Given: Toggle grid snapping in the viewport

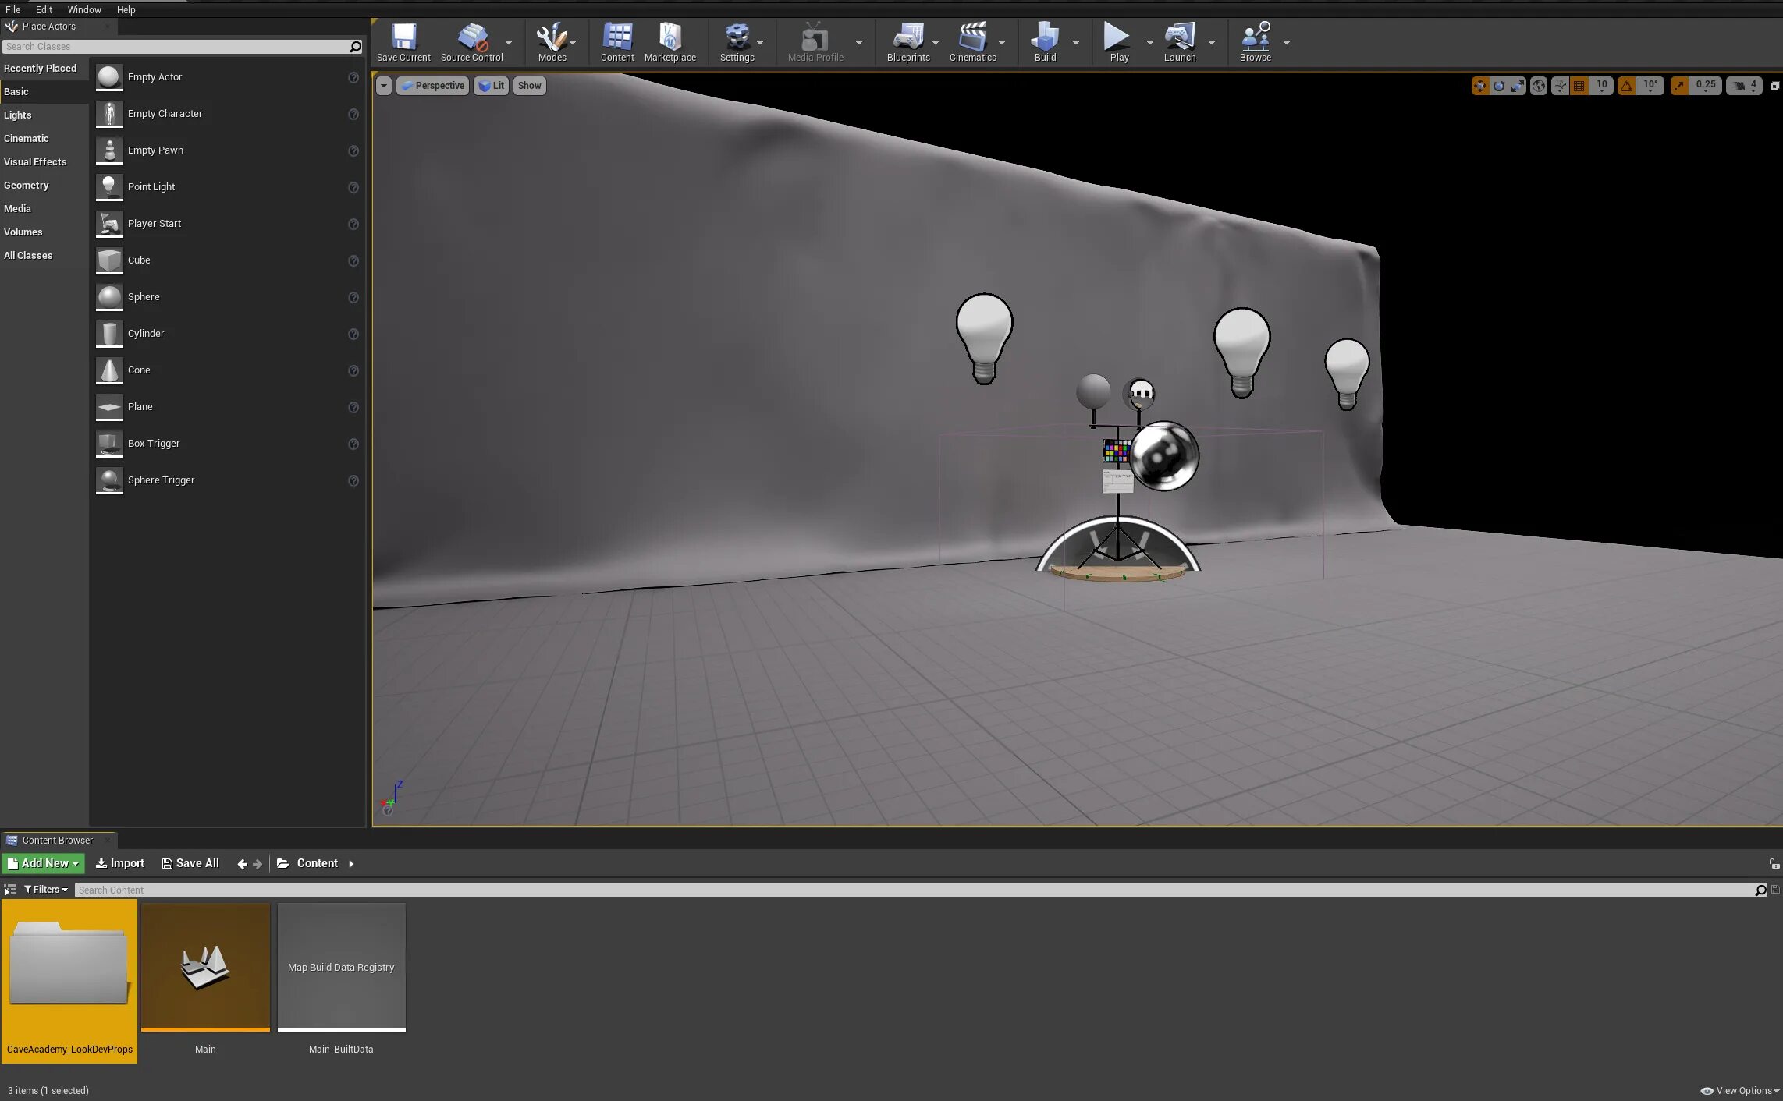Looking at the screenshot, I should pos(1578,85).
